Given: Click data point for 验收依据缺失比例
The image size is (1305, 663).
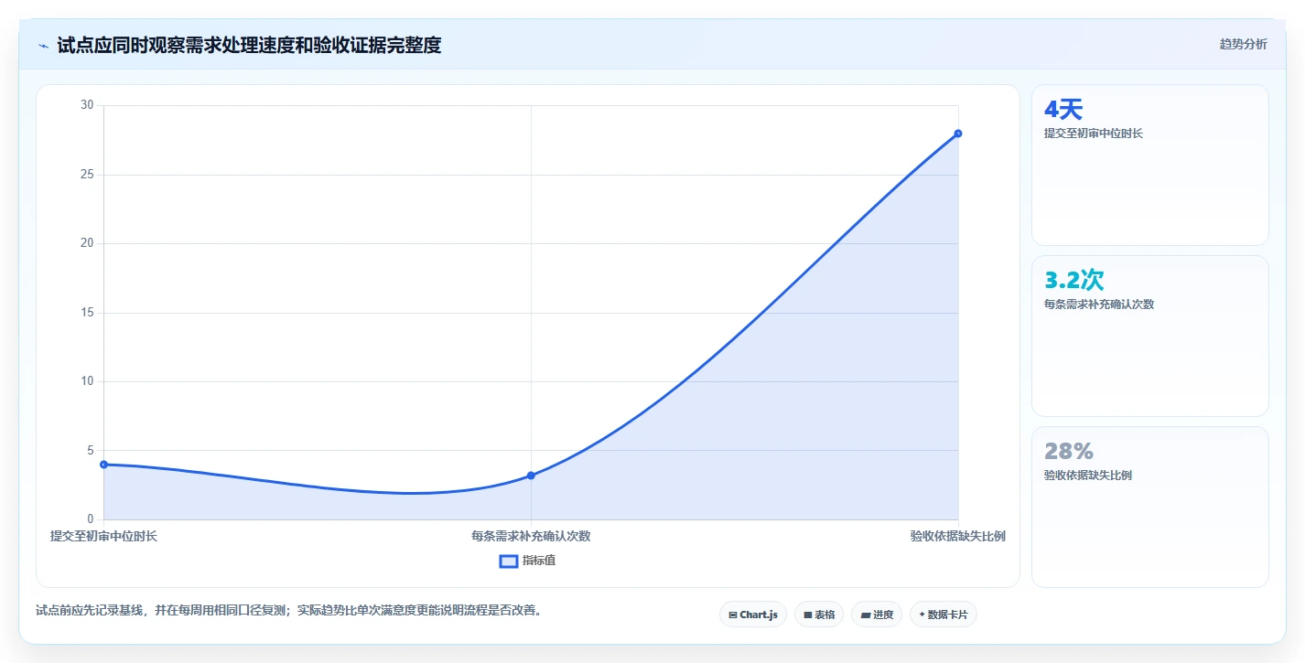Looking at the screenshot, I should [x=958, y=134].
